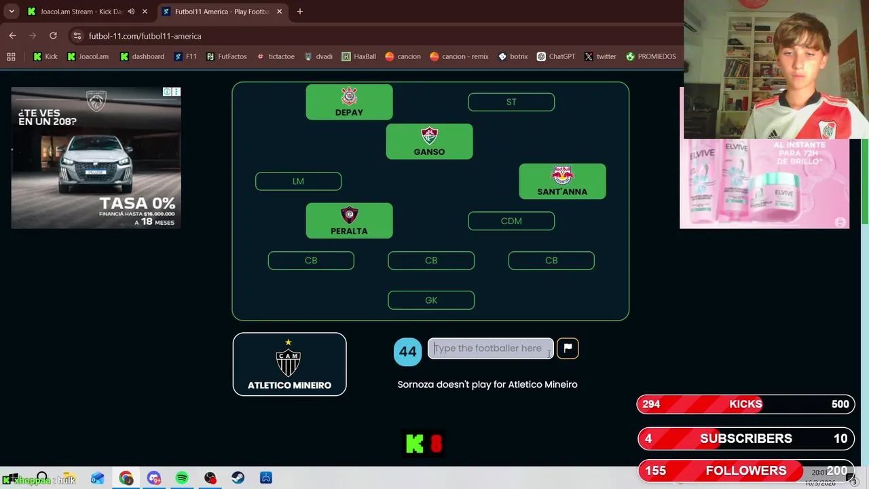The image size is (869, 489).
Task: Open Chrome from the taskbar
Action: (126, 478)
